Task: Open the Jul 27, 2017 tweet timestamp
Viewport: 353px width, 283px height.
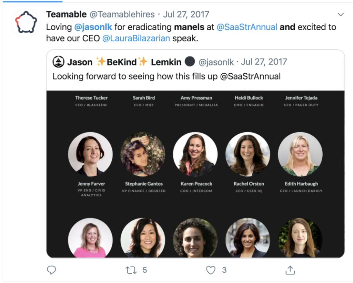Action: click(186, 14)
